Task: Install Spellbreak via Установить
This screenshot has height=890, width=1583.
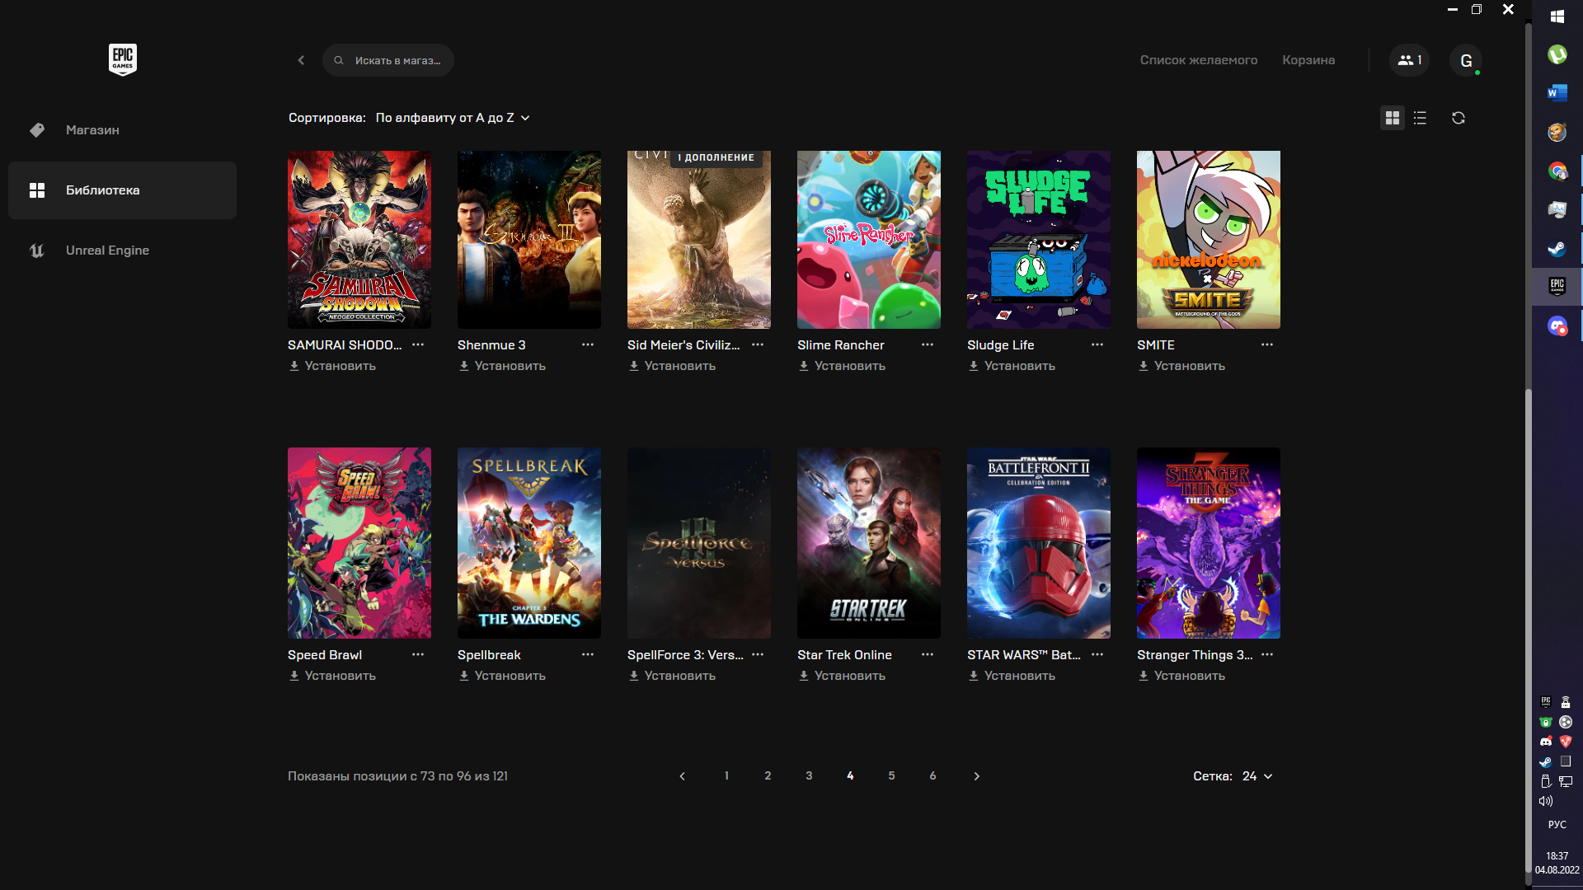Action: [x=502, y=676]
